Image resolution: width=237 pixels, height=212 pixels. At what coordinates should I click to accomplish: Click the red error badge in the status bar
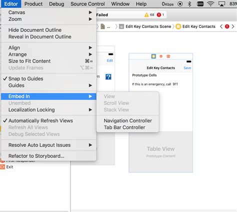coord(159,15)
